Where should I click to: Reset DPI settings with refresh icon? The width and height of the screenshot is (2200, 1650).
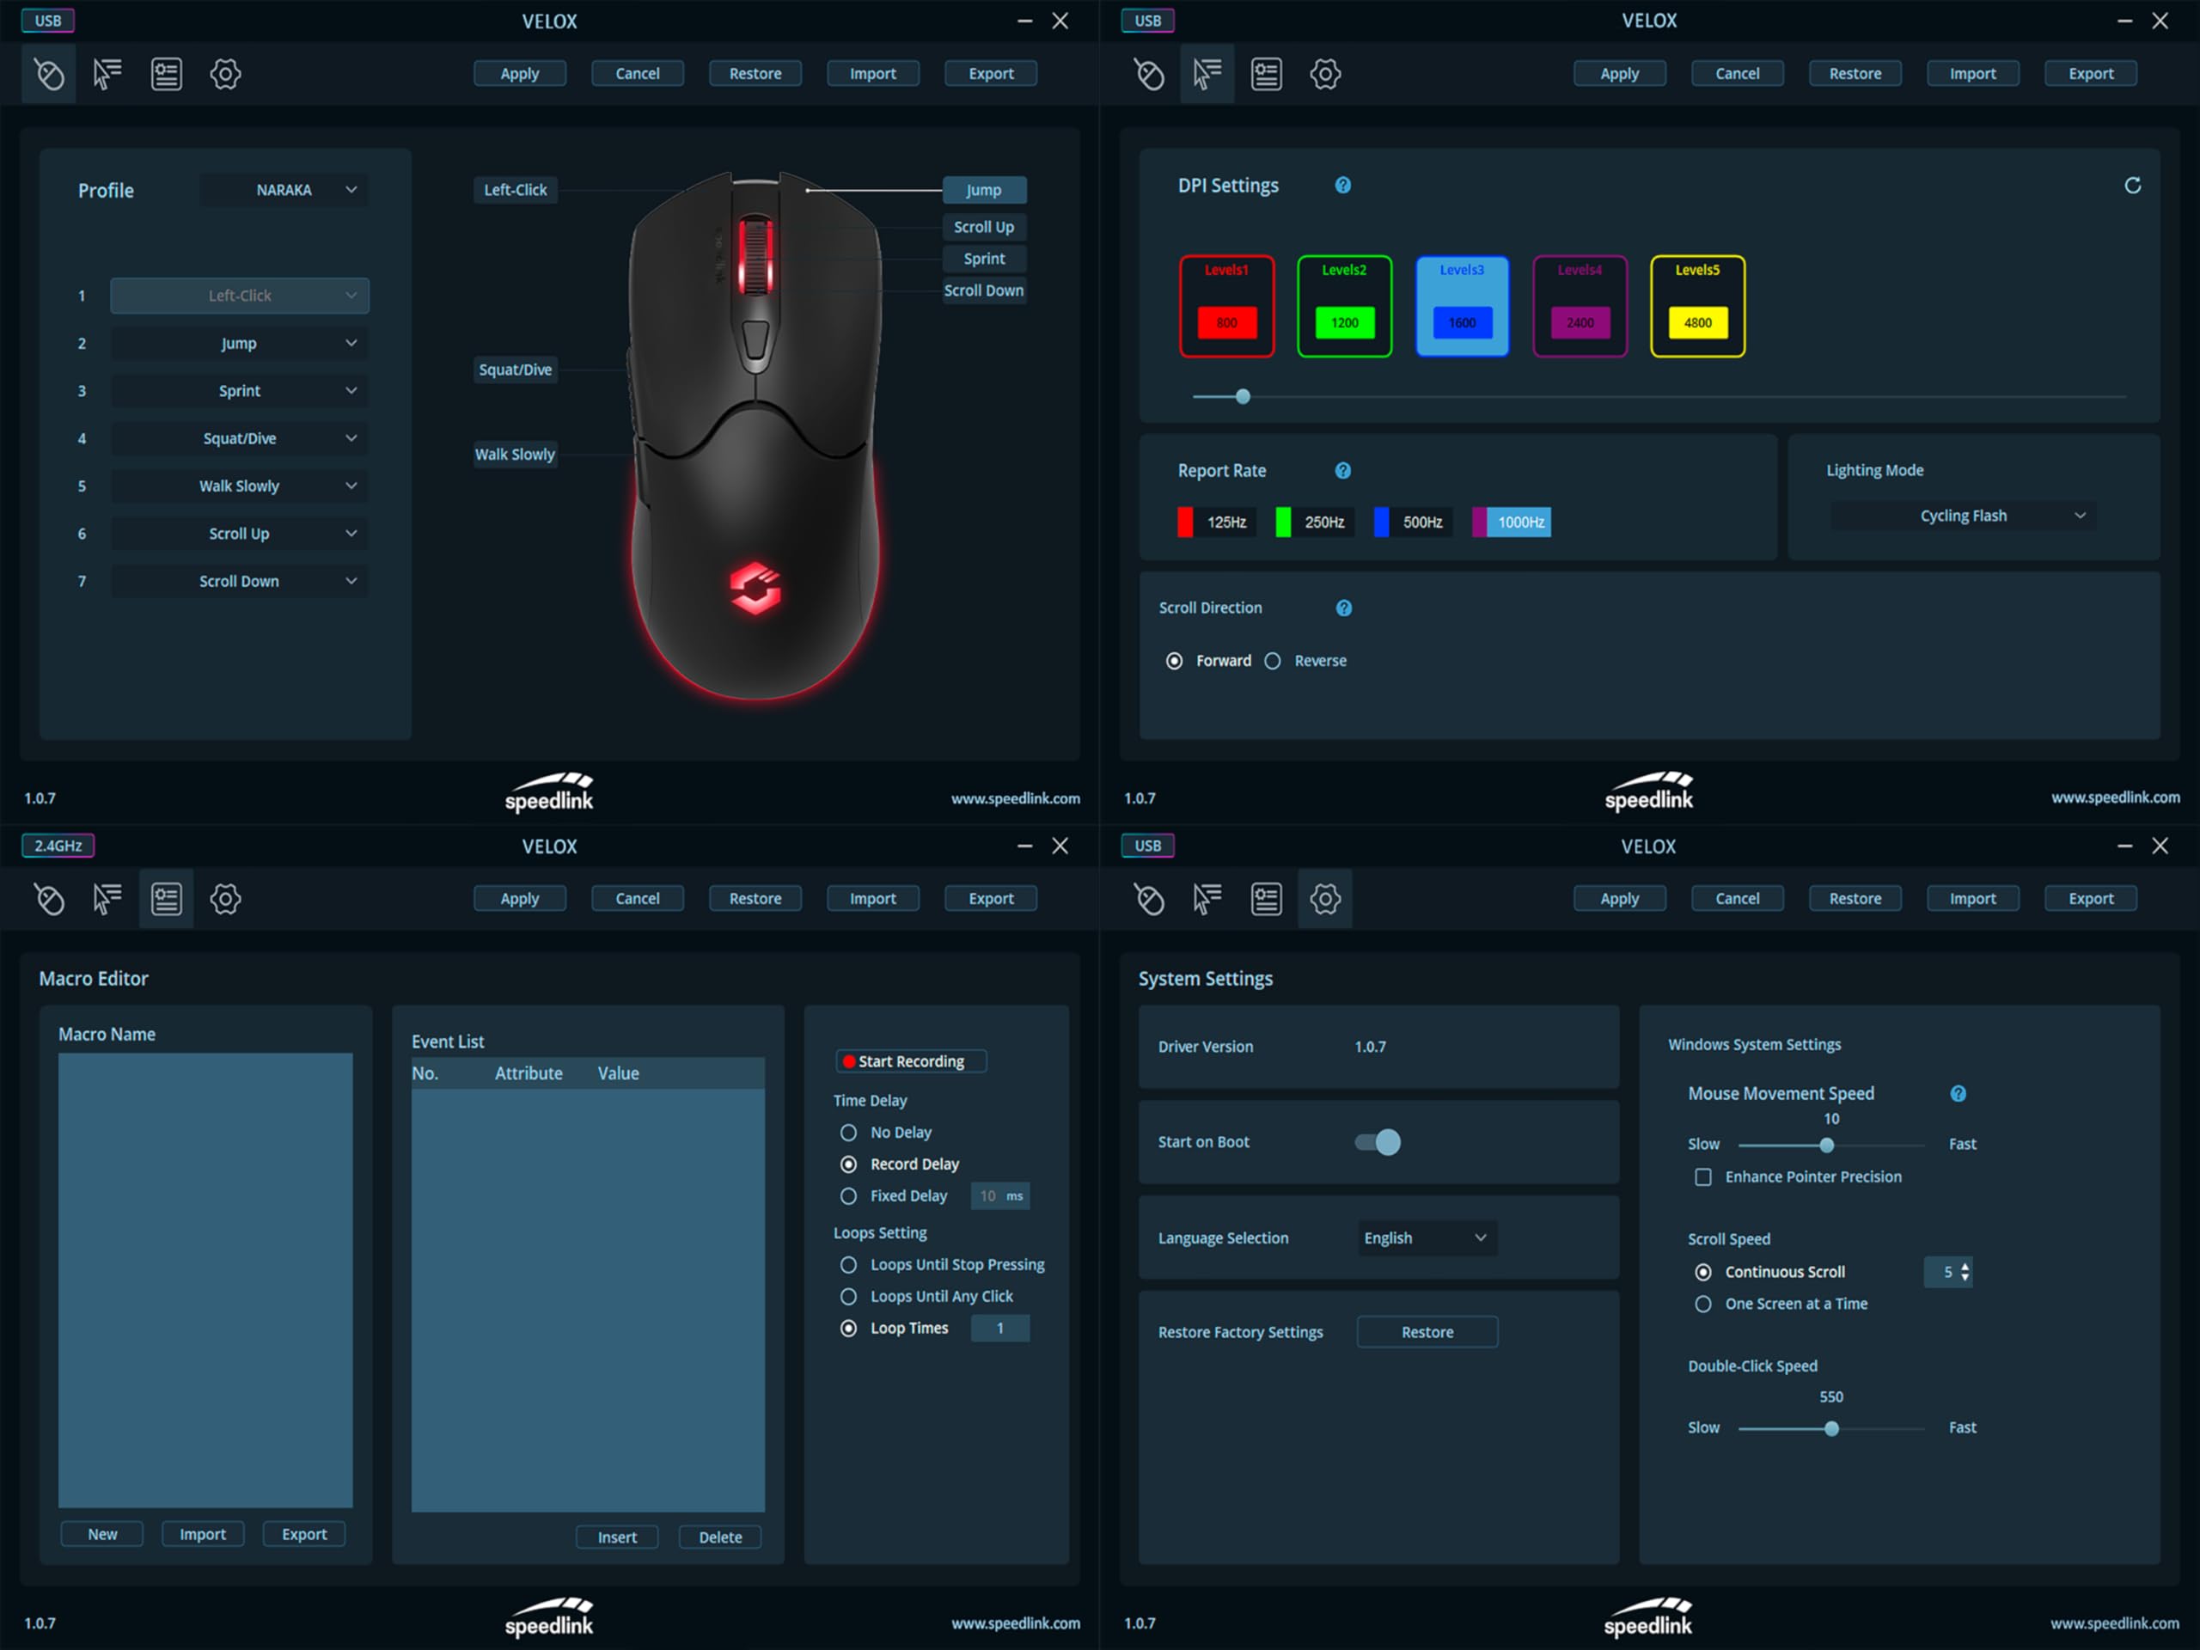2132,186
